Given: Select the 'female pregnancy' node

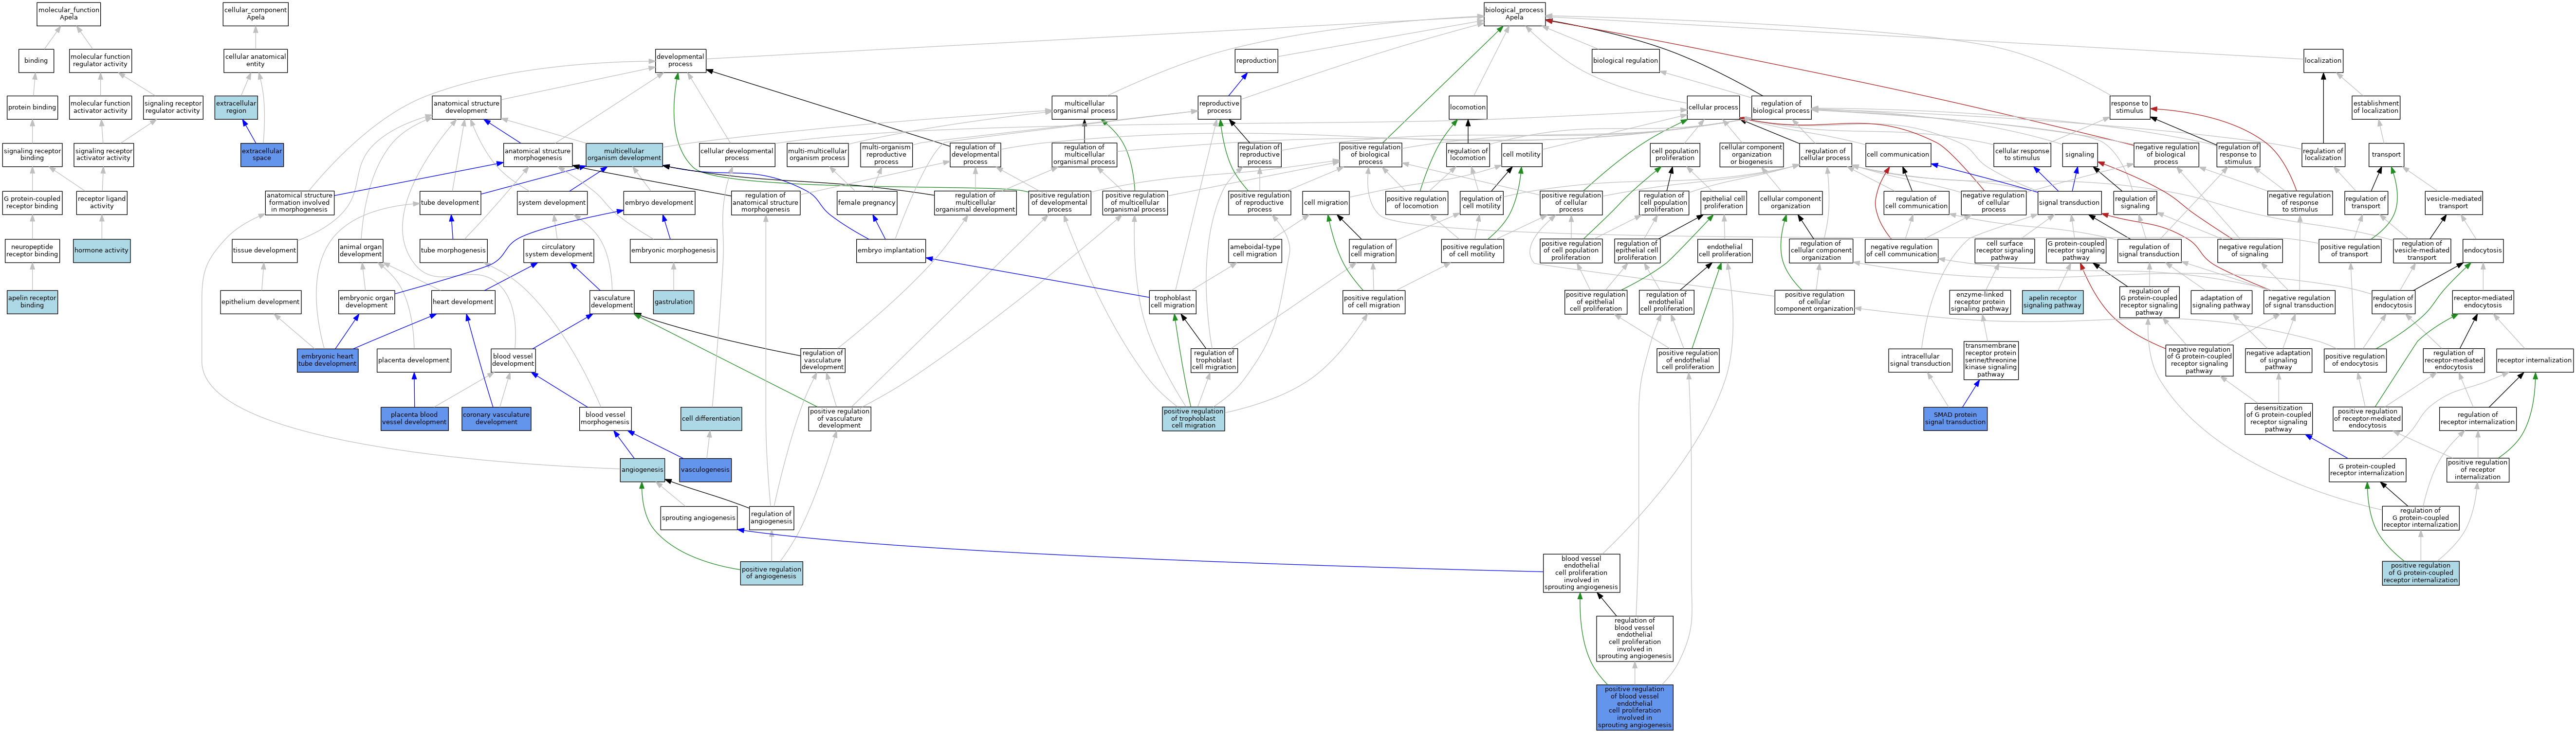Looking at the screenshot, I should click(x=867, y=203).
